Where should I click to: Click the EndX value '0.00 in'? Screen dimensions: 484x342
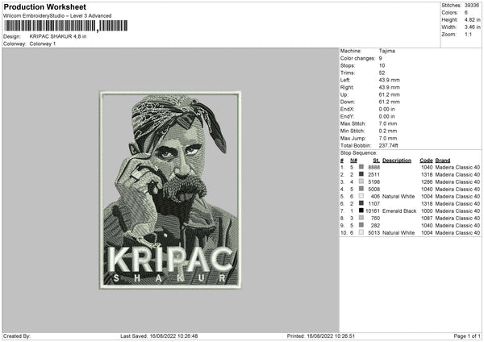[x=386, y=109]
